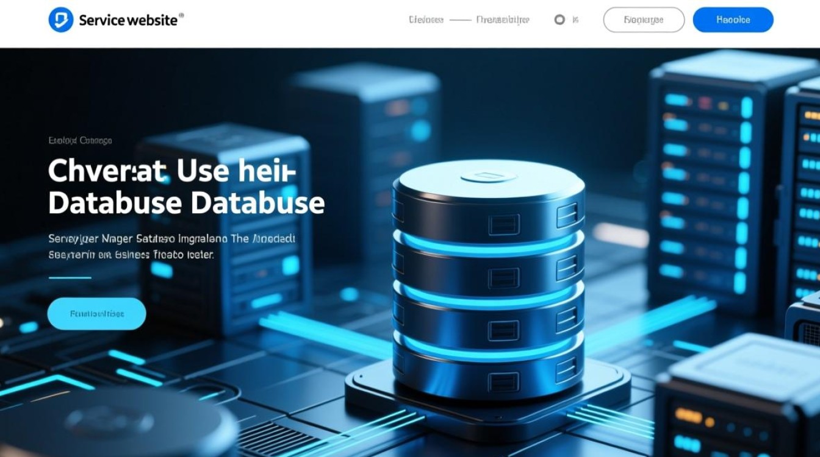Click the hero description paragraph

pyautogui.click(x=171, y=247)
